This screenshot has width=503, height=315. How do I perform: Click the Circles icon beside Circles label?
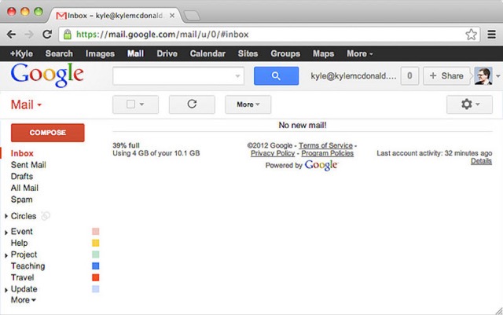pyautogui.click(x=46, y=216)
